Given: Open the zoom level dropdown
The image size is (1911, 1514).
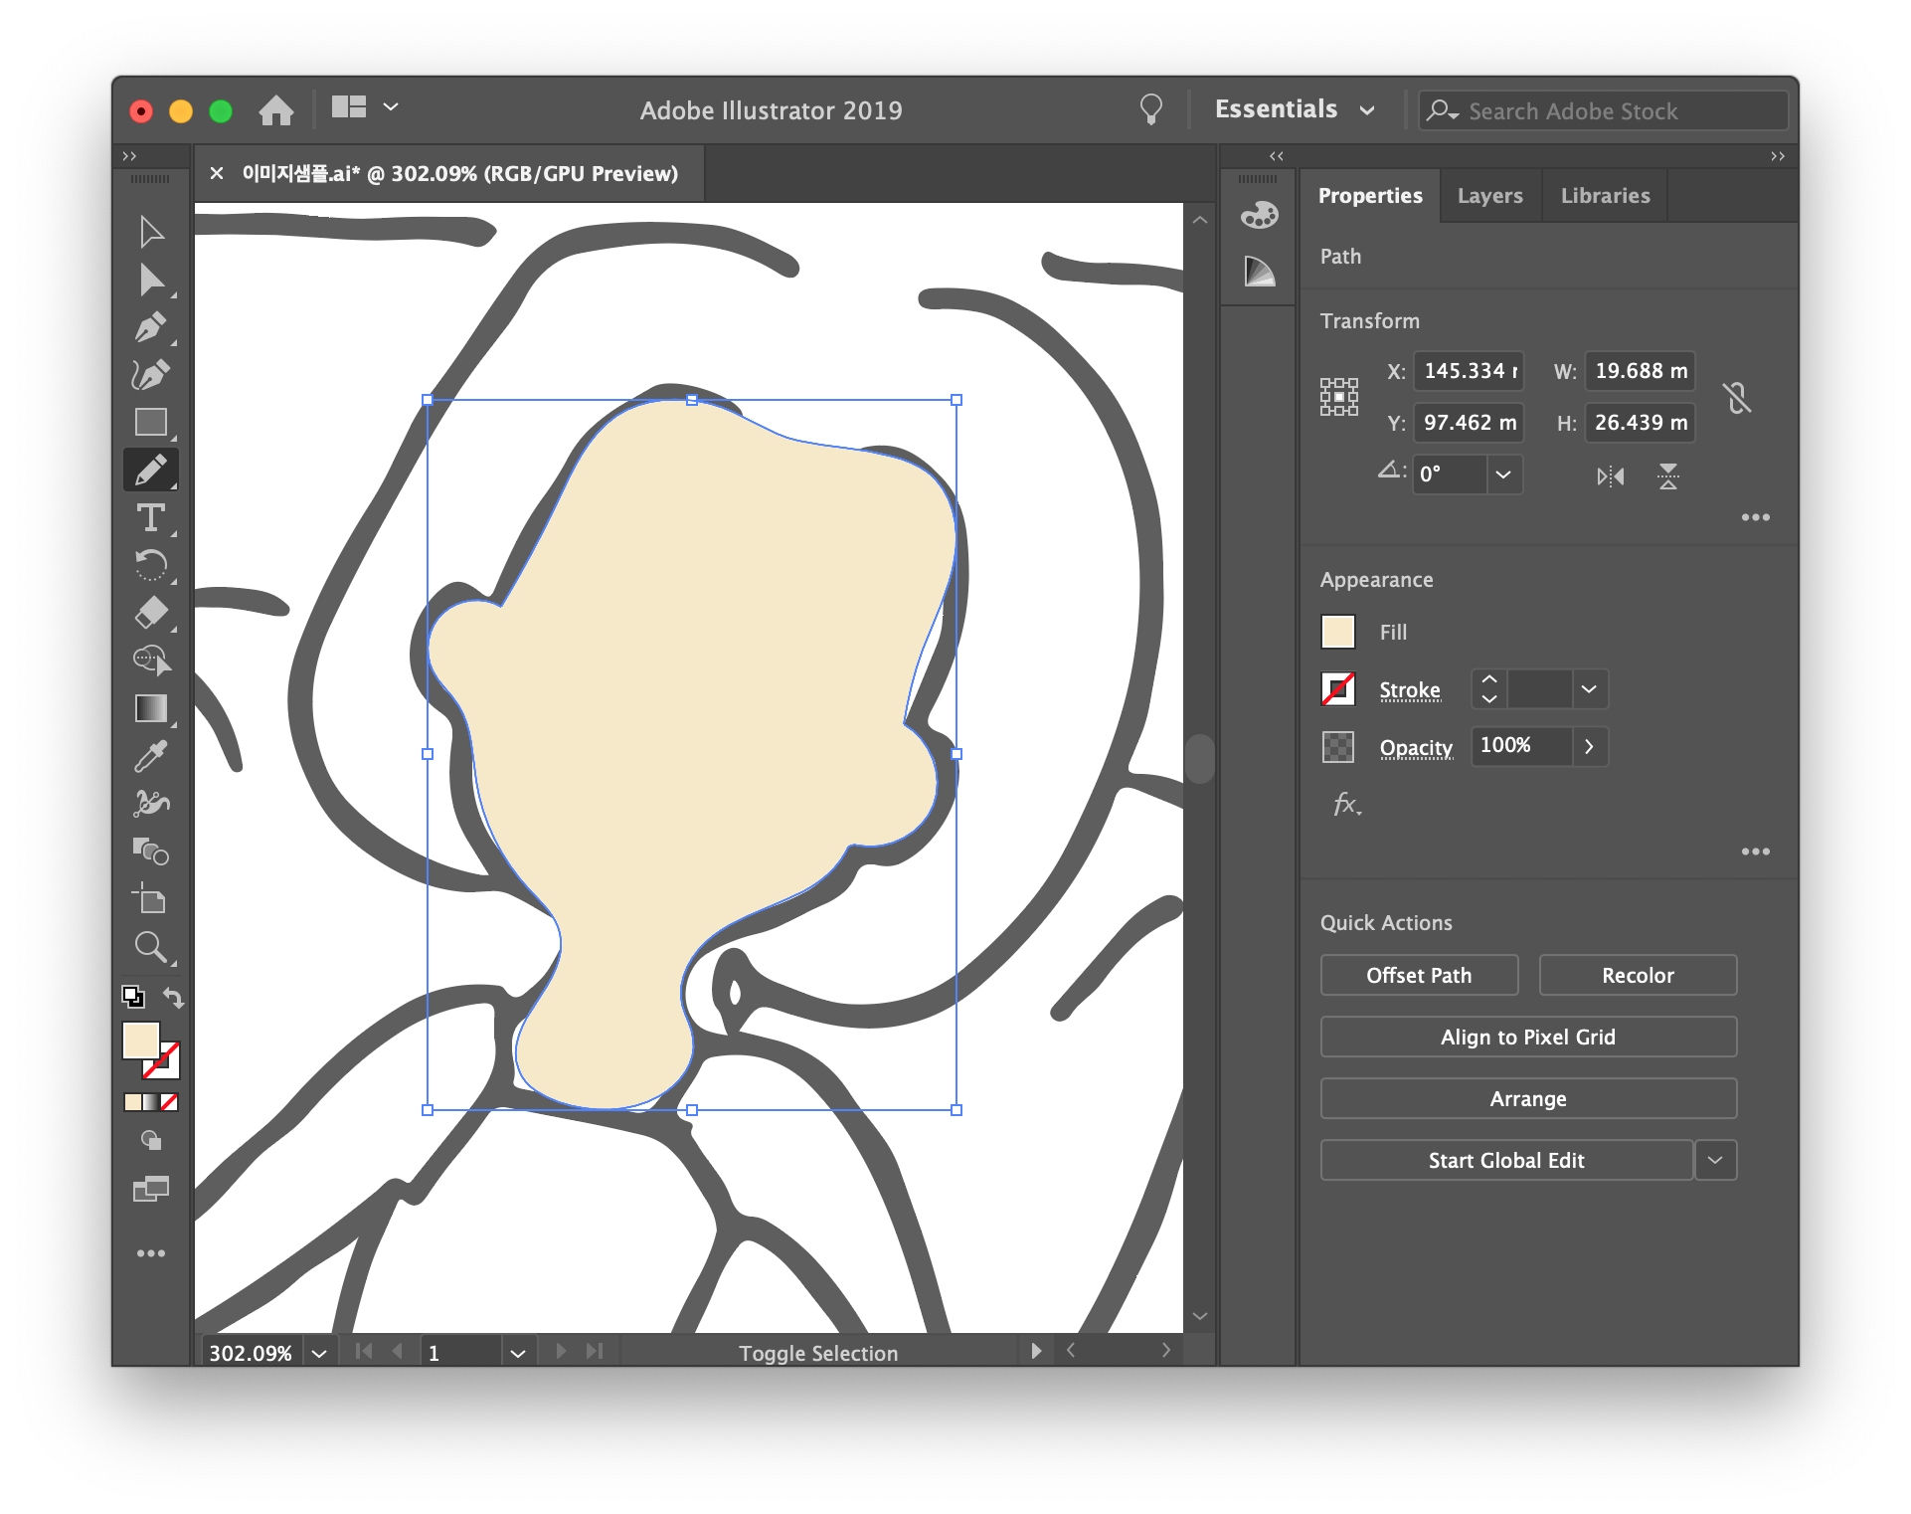Looking at the screenshot, I should (x=319, y=1353).
